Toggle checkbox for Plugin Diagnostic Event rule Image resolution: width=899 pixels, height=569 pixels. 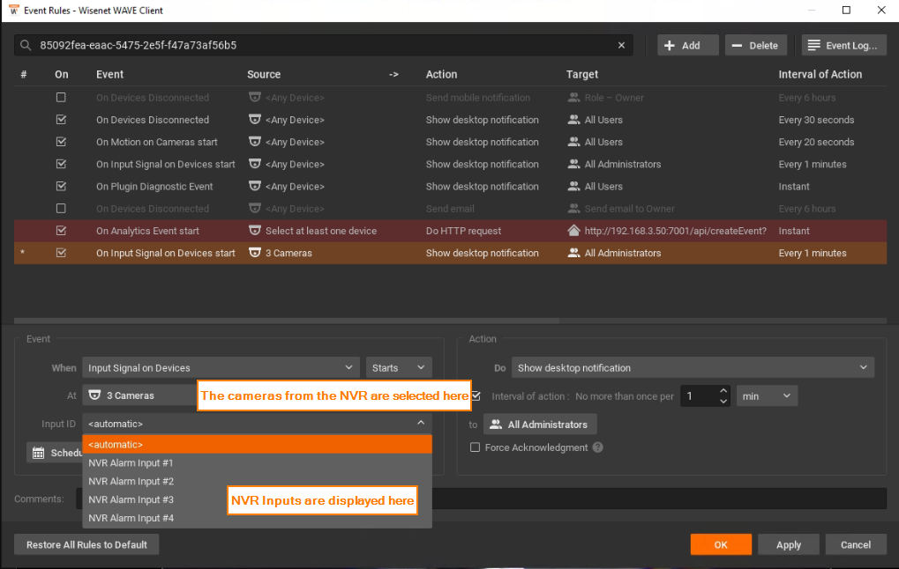coord(61,186)
